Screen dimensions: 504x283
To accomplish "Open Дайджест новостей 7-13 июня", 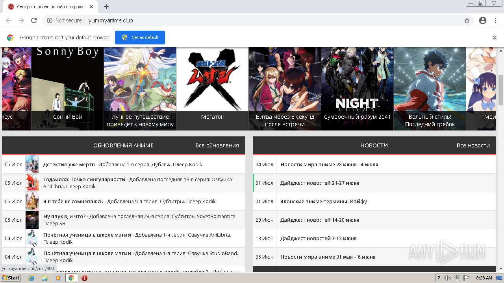I will tap(318, 238).
